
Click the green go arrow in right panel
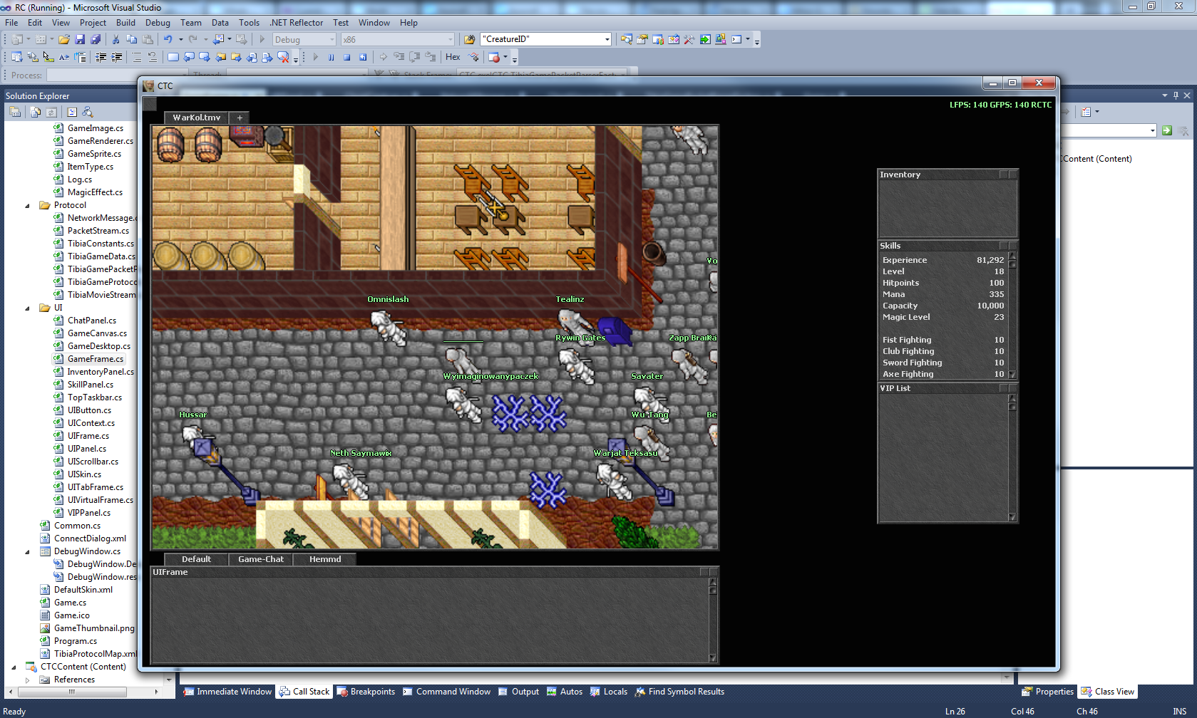click(x=1167, y=130)
